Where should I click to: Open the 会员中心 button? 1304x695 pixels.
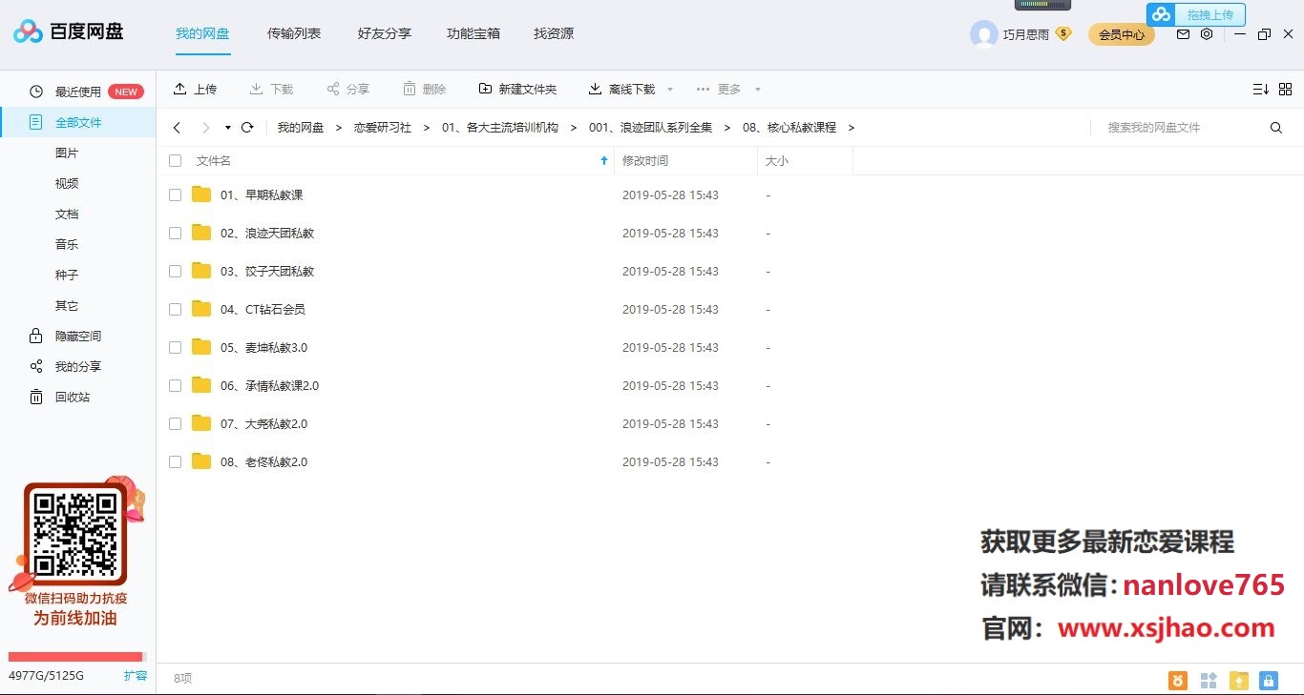coord(1122,34)
